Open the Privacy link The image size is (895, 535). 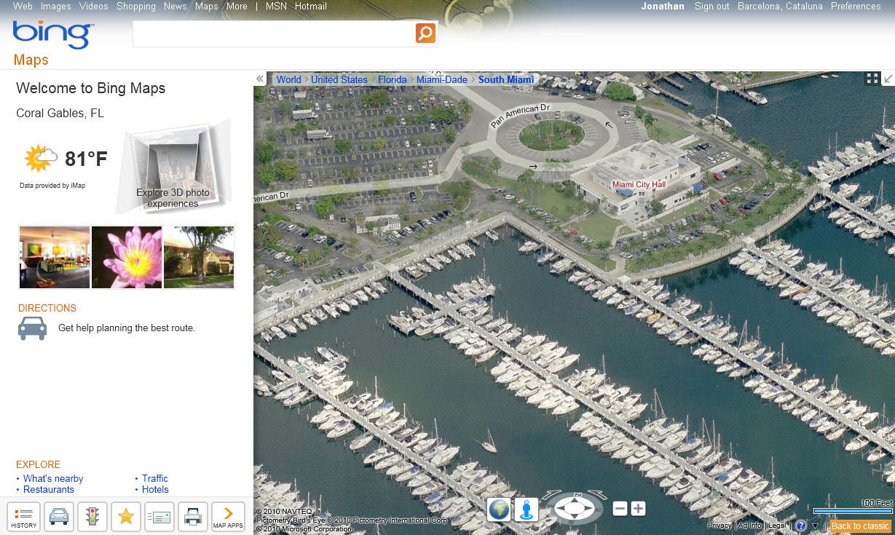719,526
